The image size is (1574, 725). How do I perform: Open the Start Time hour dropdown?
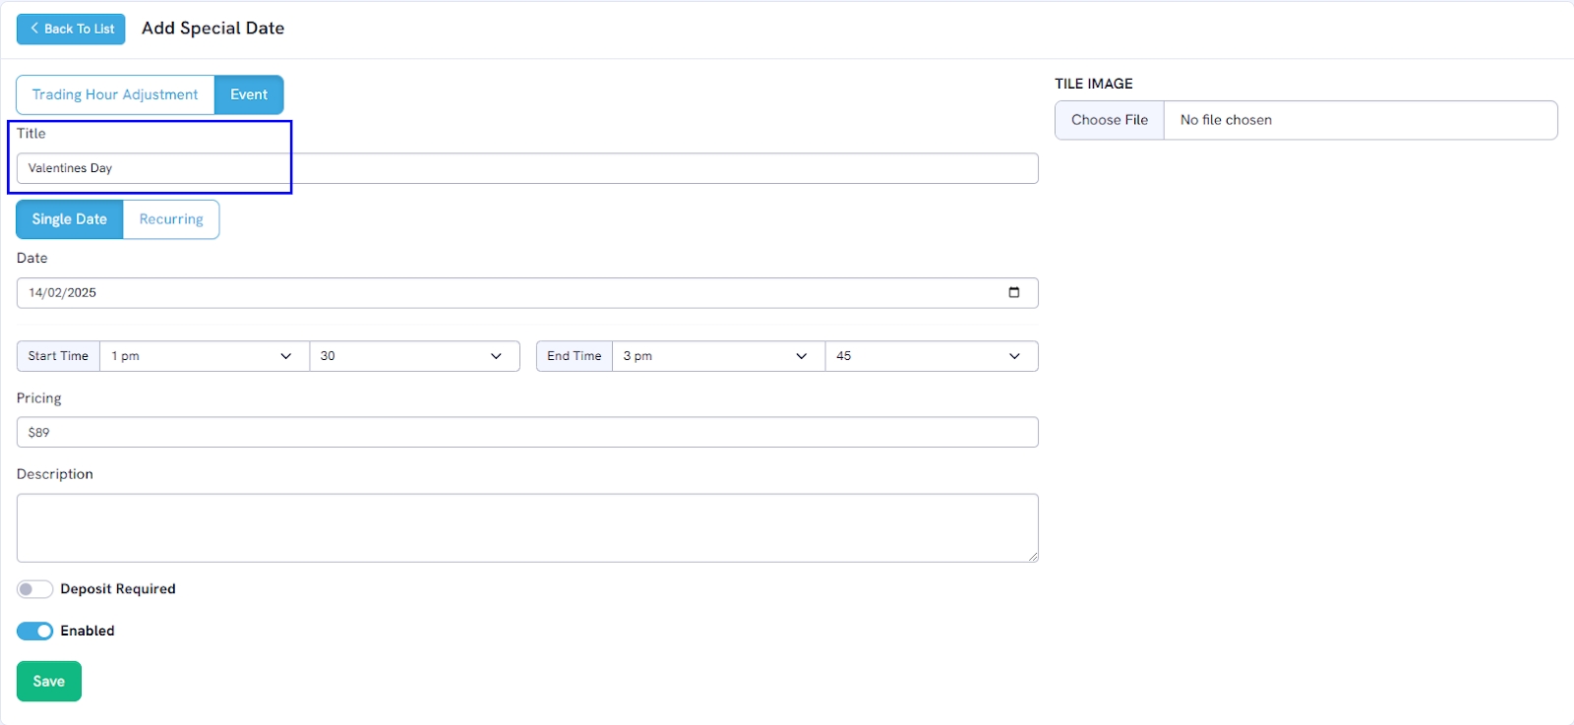tap(204, 356)
